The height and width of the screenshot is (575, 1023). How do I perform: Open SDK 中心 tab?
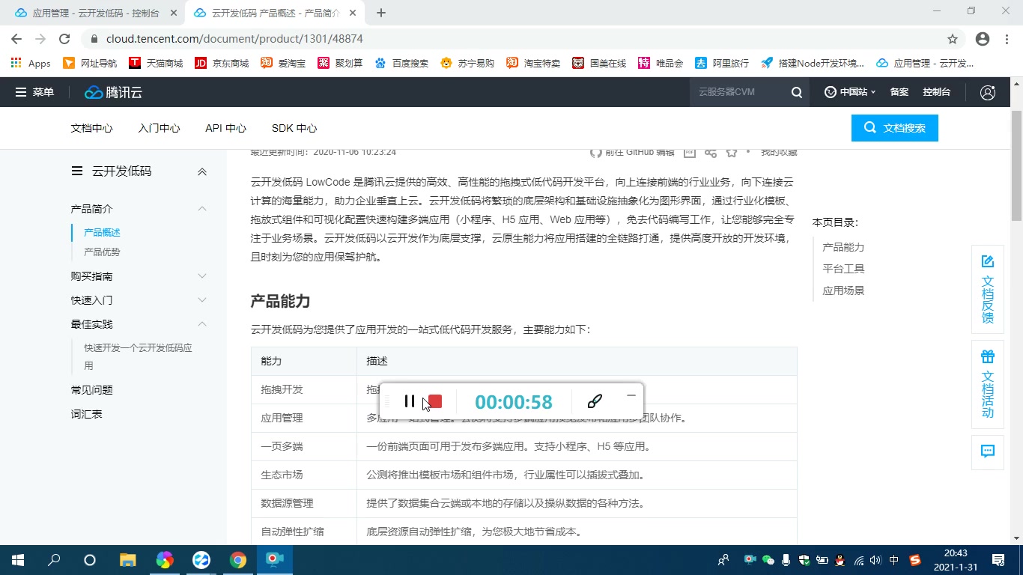(x=294, y=128)
